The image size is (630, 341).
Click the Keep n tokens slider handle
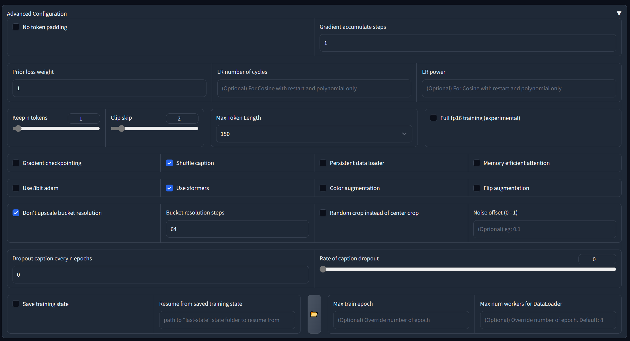point(18,128)
